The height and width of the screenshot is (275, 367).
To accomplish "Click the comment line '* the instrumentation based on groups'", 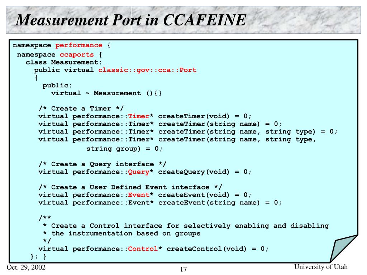I will pyautogui.click(x=122, y=233).
